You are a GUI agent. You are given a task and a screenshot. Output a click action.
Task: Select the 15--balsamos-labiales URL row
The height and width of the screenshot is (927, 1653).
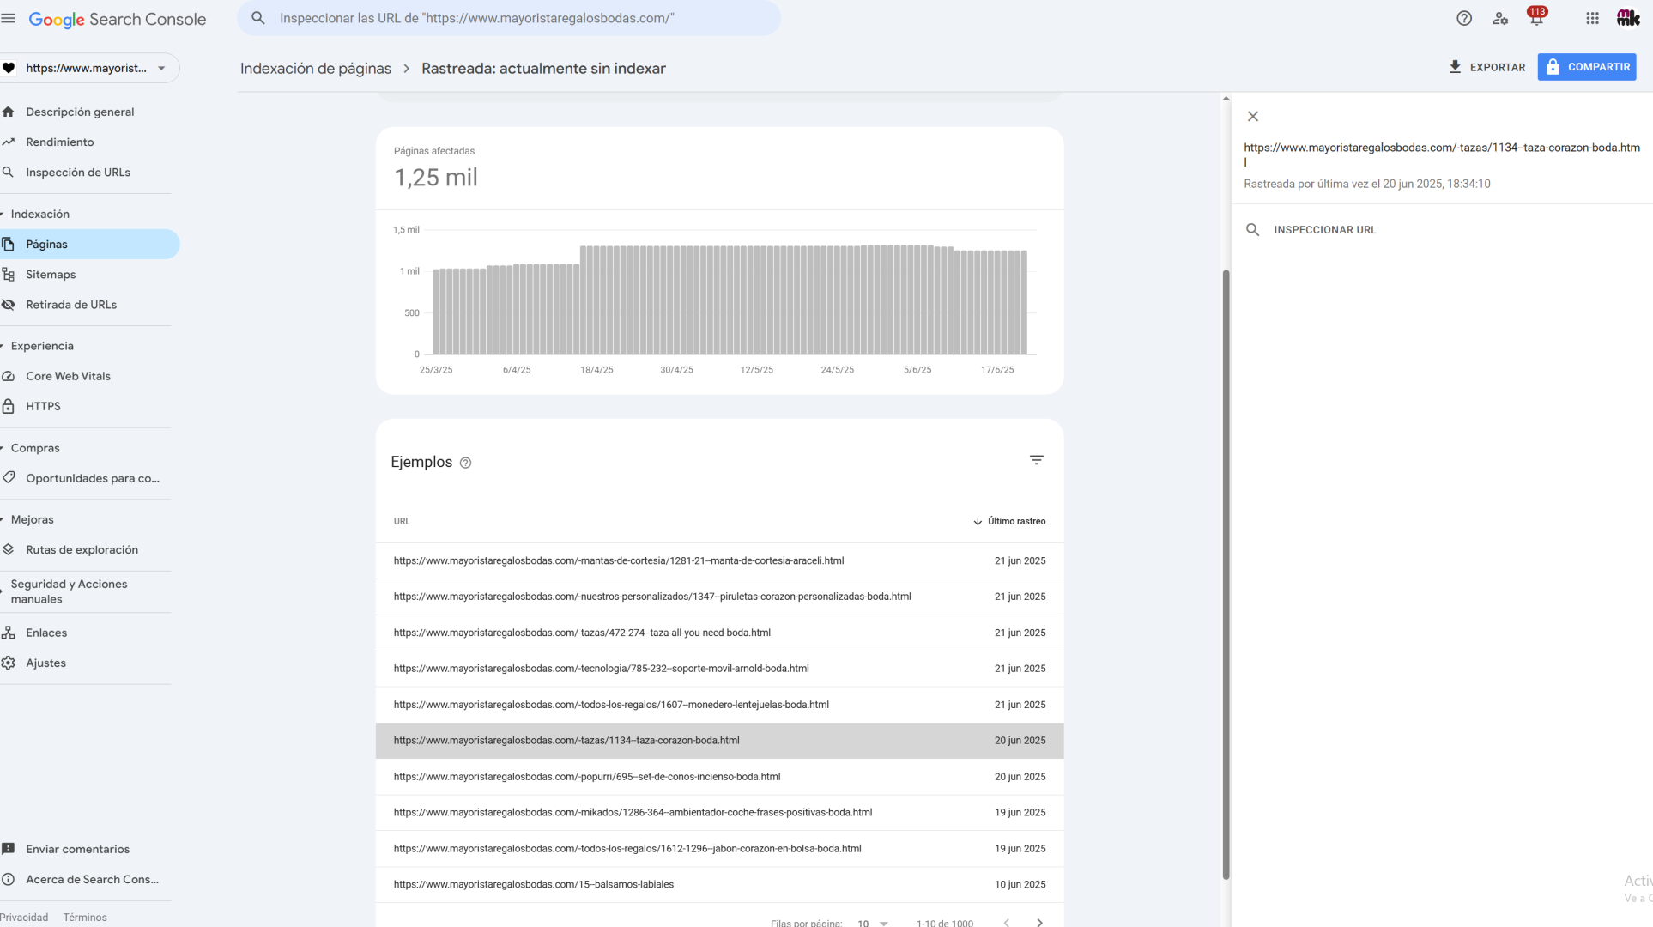719,884
